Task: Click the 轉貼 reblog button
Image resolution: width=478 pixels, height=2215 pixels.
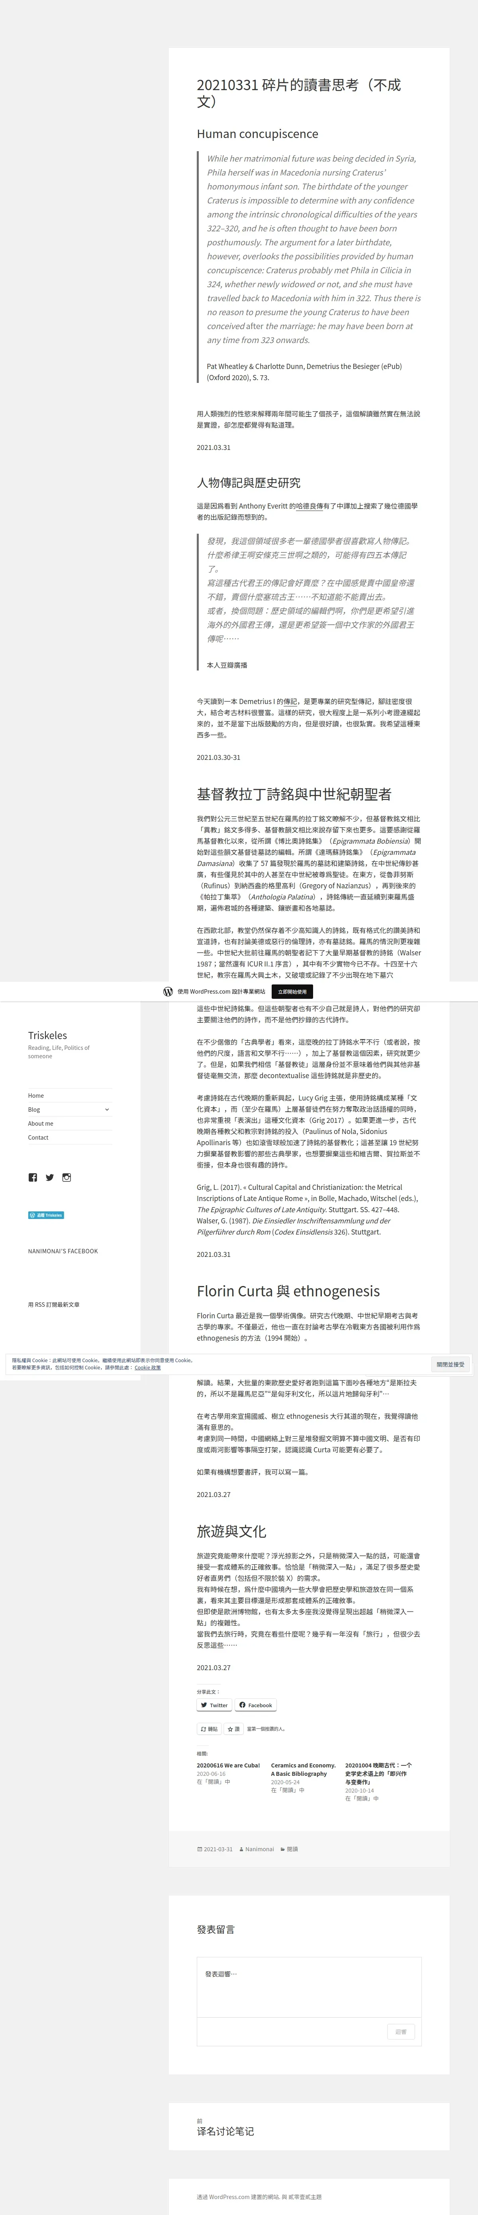Action: [210, 1728]
